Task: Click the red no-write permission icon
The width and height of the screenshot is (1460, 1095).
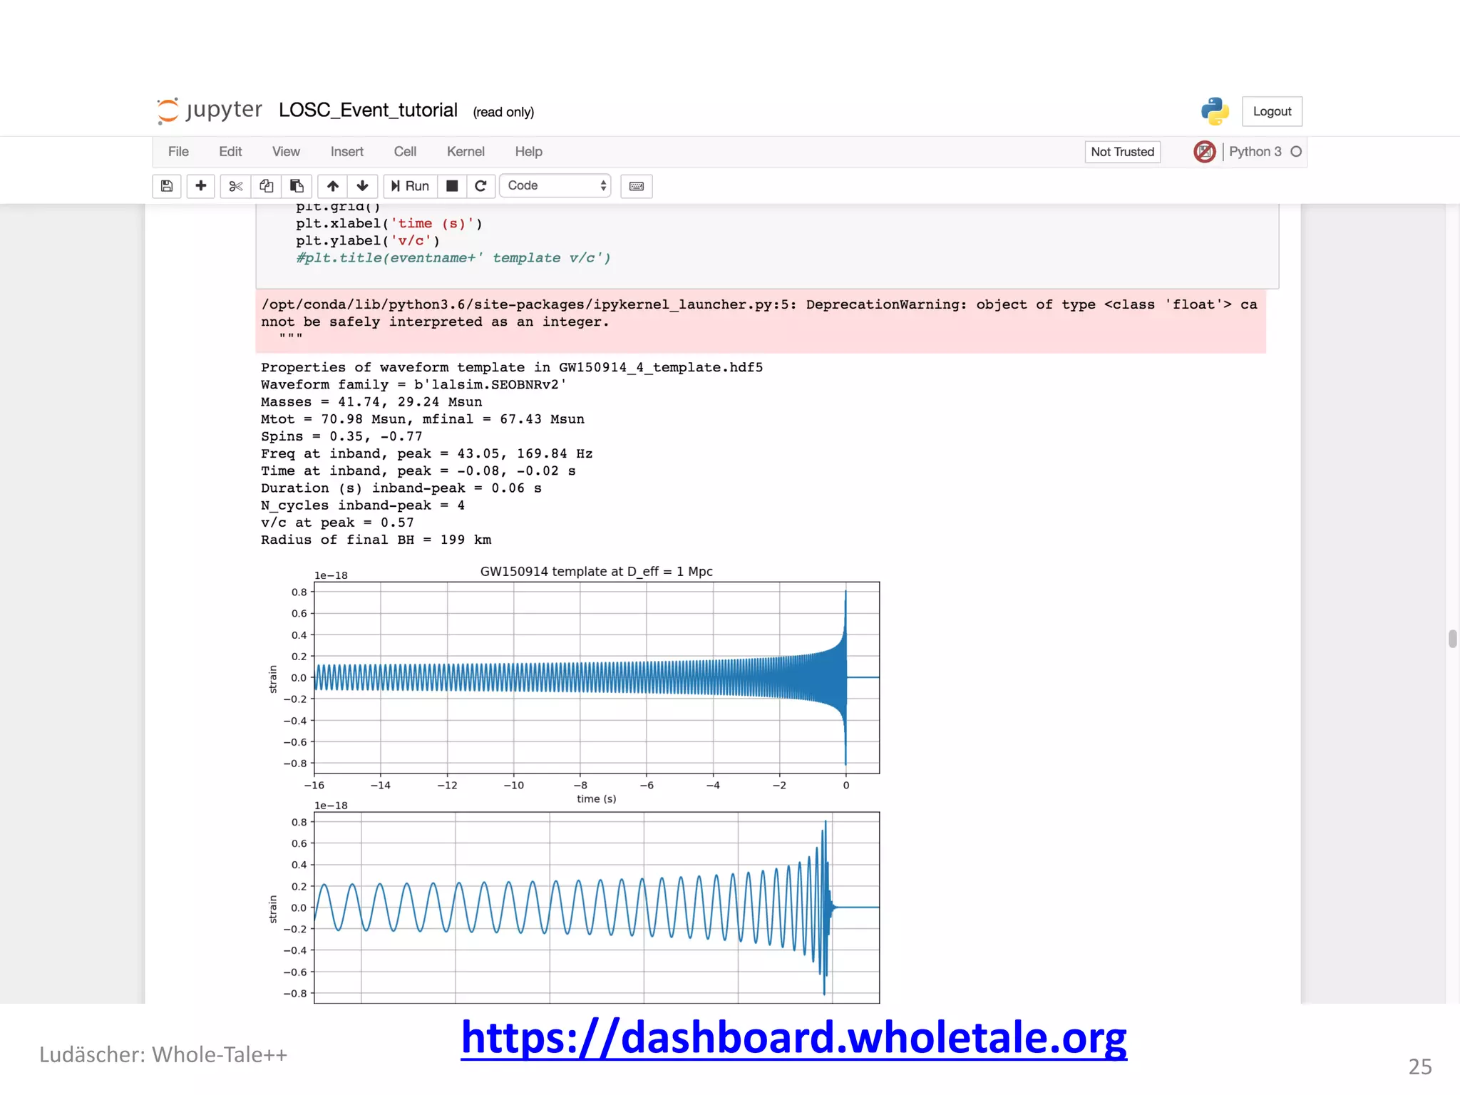Action: (x=1205, y=152)
